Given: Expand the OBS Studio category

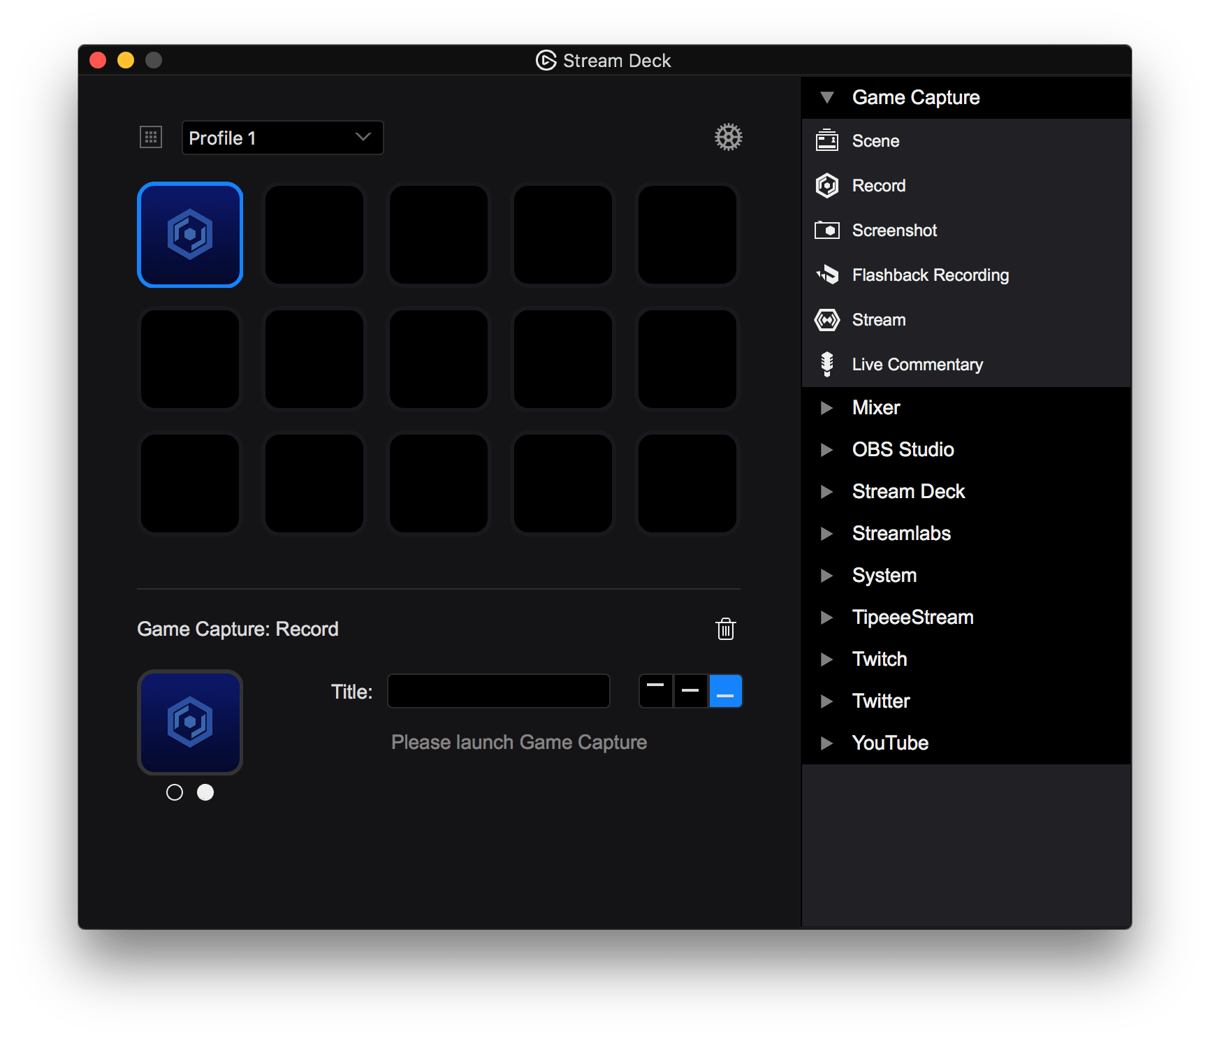Looking at the screenshot, I should click(x=829, y=449).
